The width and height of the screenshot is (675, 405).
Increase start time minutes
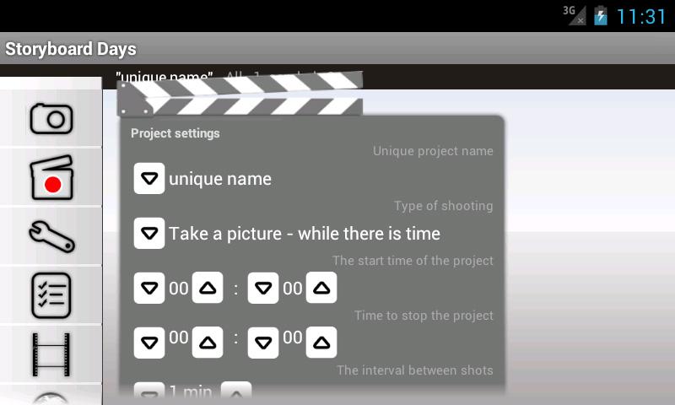click(x=321, y=288)
